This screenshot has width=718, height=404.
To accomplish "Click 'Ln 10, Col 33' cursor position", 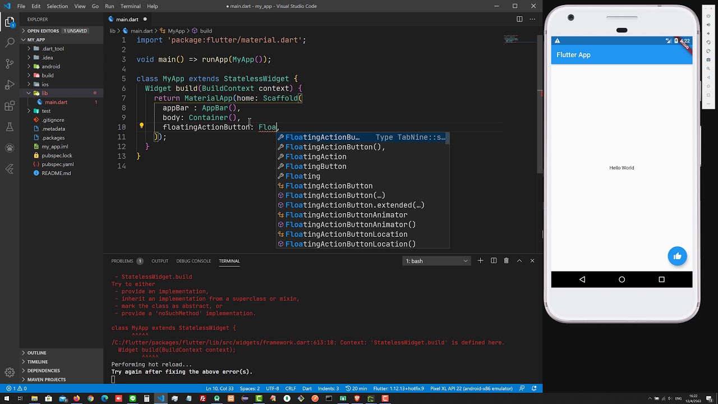I will (x=219, y=388).
